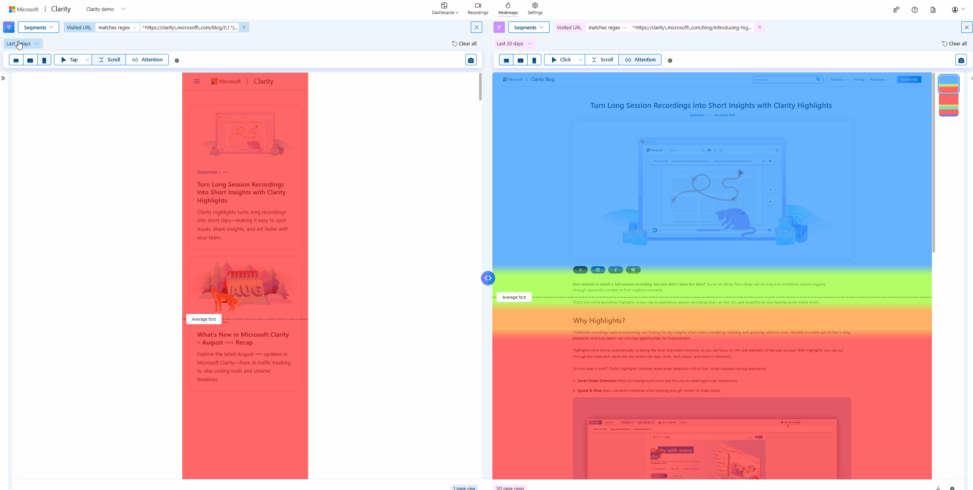Image resolution: width=973 pixels, height=490 pixels.
Task: Select tablet device view in right pane
Action: point(521,60)
